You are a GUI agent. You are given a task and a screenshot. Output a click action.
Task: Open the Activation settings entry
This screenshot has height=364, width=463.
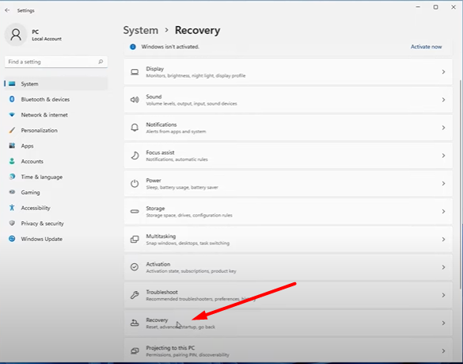tap(288, 267)
